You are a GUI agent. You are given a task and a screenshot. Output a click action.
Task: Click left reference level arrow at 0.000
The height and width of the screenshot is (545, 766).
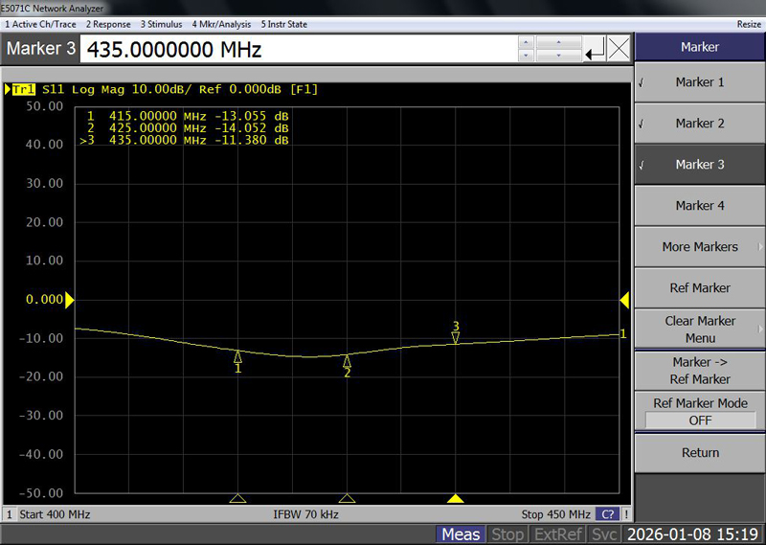[x=69, y=300]
